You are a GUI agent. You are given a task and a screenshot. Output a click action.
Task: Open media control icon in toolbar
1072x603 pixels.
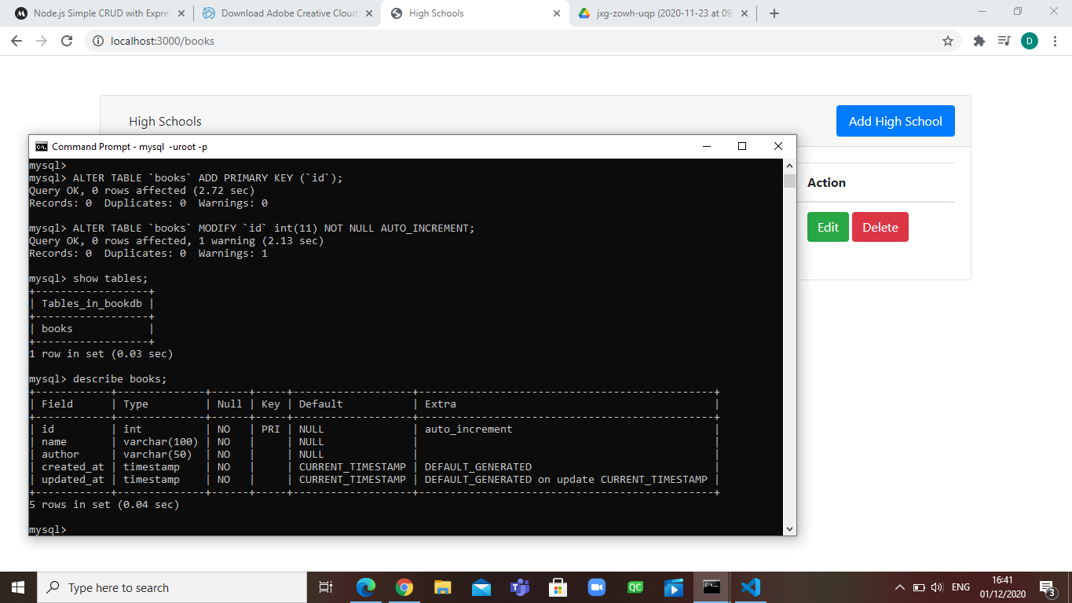(1004, 41)
